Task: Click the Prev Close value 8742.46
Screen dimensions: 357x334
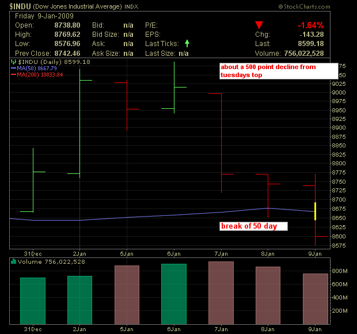Action: click(67, 54)
